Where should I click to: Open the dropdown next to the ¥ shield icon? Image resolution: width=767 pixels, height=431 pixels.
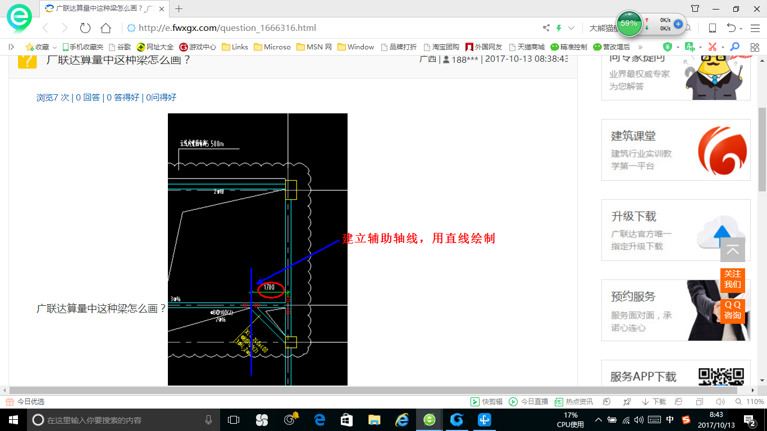(x=677, y=47)
